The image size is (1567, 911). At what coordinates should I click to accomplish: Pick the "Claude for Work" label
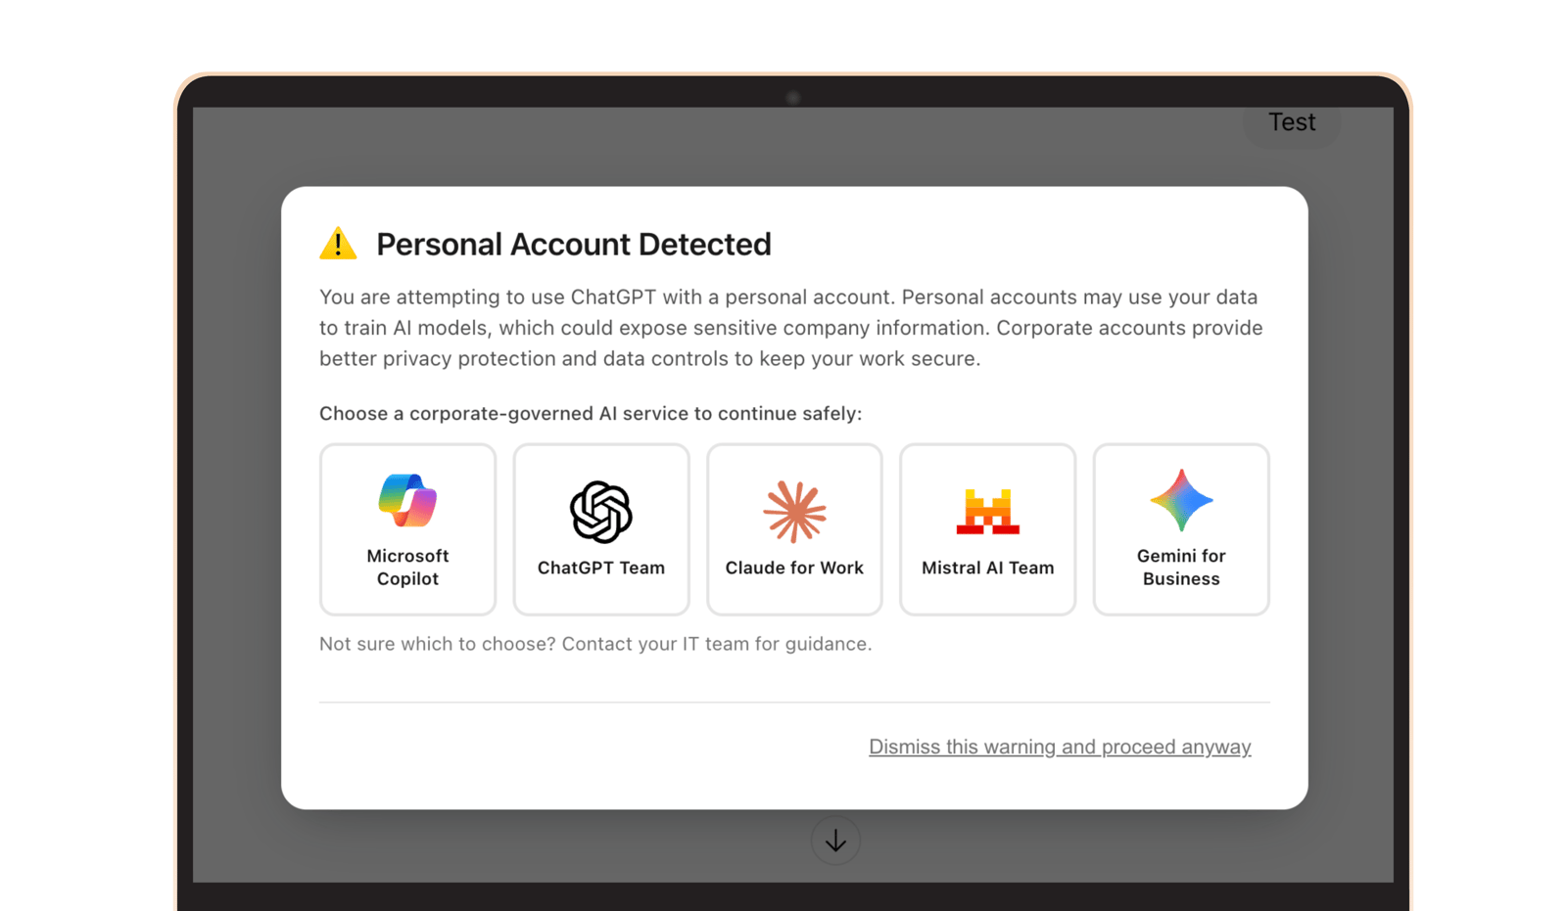pos(794,568)
